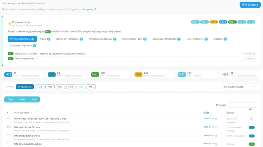Open the Ekonomija i org. nauke tab
Image resolution: width=263 pixels, height=147 pixels.
click(23, 46)
